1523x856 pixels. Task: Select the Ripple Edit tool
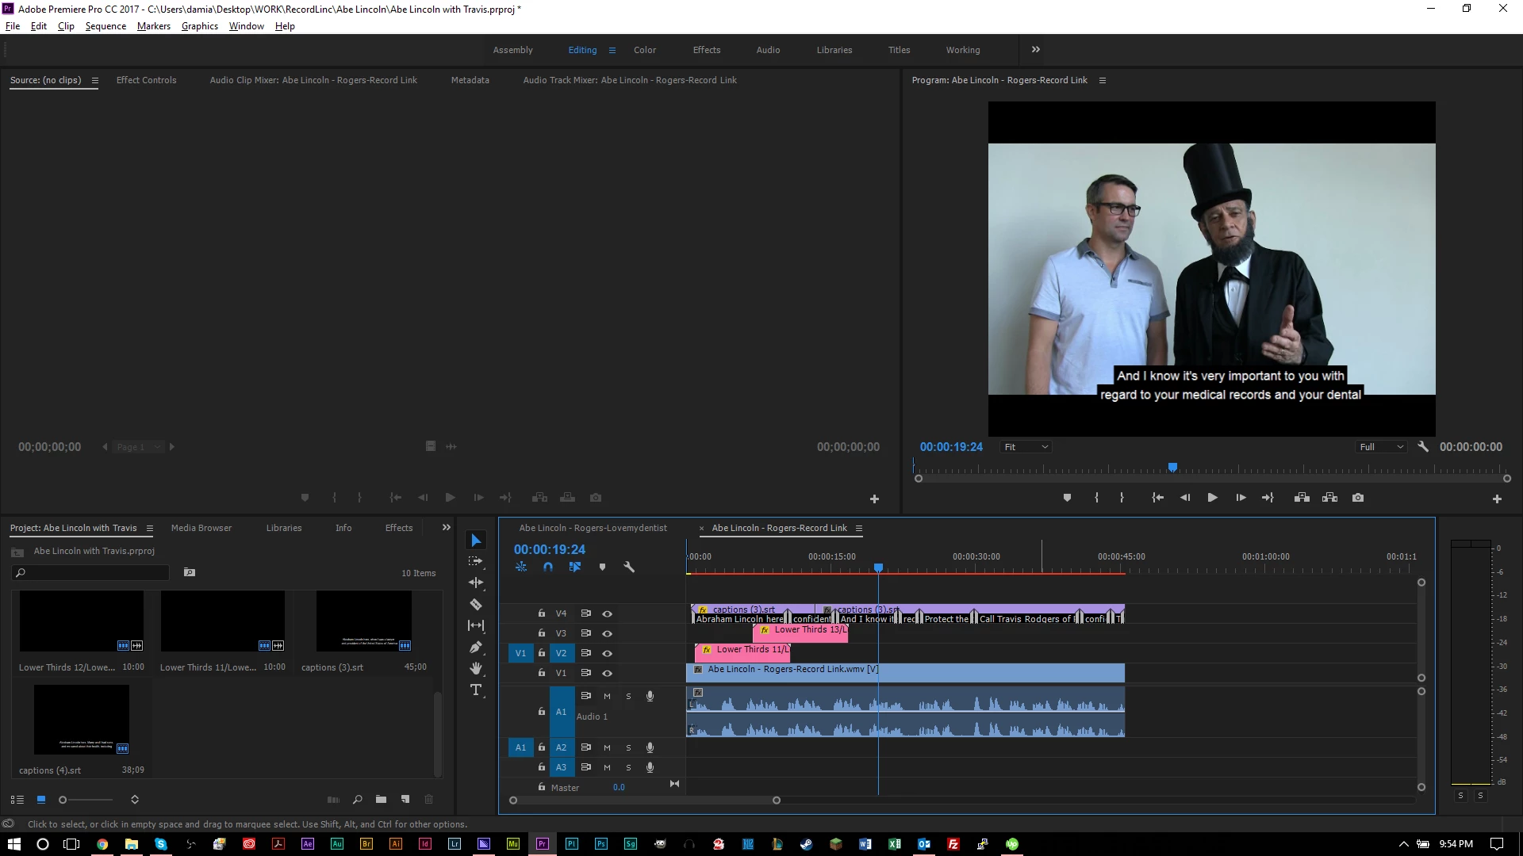pos(476,583)
